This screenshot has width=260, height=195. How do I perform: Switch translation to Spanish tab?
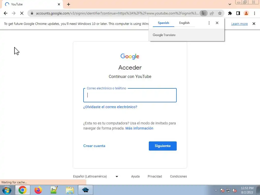tap(163, 23)
